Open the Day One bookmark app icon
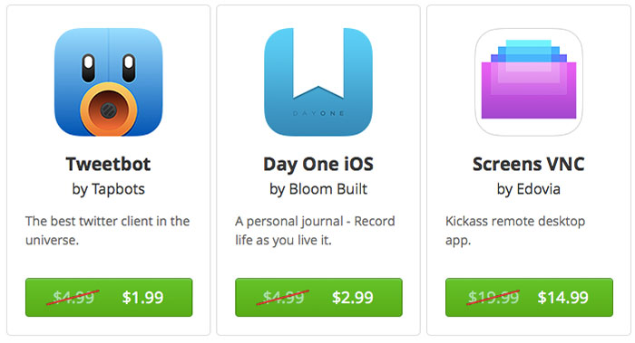Image resolution: width=635 pixels, height=343 pixels. pos(318,82)
